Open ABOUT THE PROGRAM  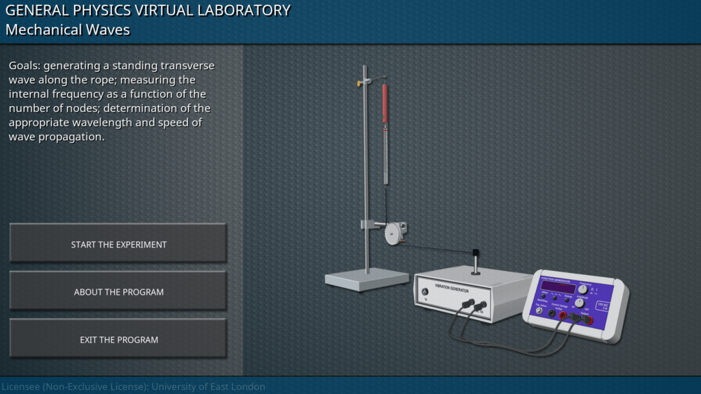click(x=118, y=292)
